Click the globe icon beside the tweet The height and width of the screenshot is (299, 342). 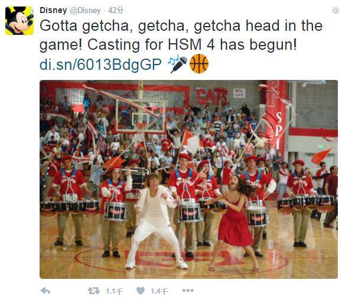(x=336, y=10)
